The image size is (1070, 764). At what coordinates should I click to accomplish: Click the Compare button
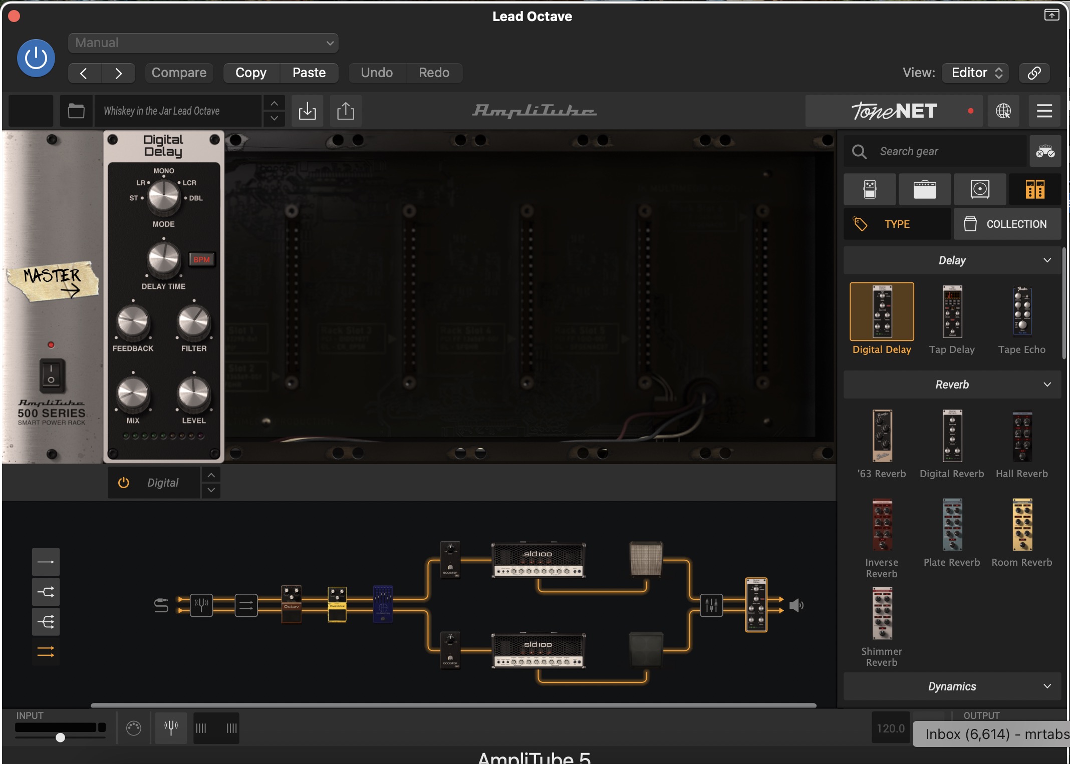[x=179, y=73]
